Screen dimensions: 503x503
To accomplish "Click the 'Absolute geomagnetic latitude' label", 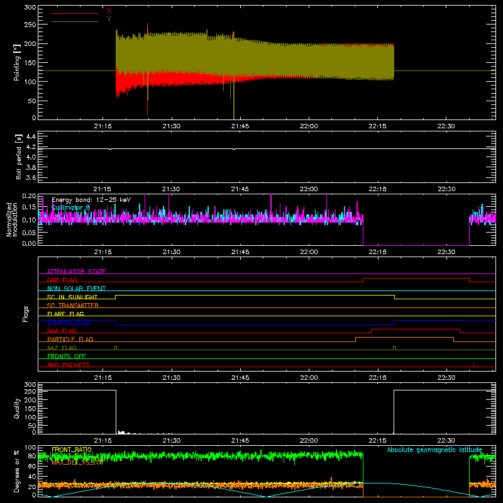I will tap(434, 450).
